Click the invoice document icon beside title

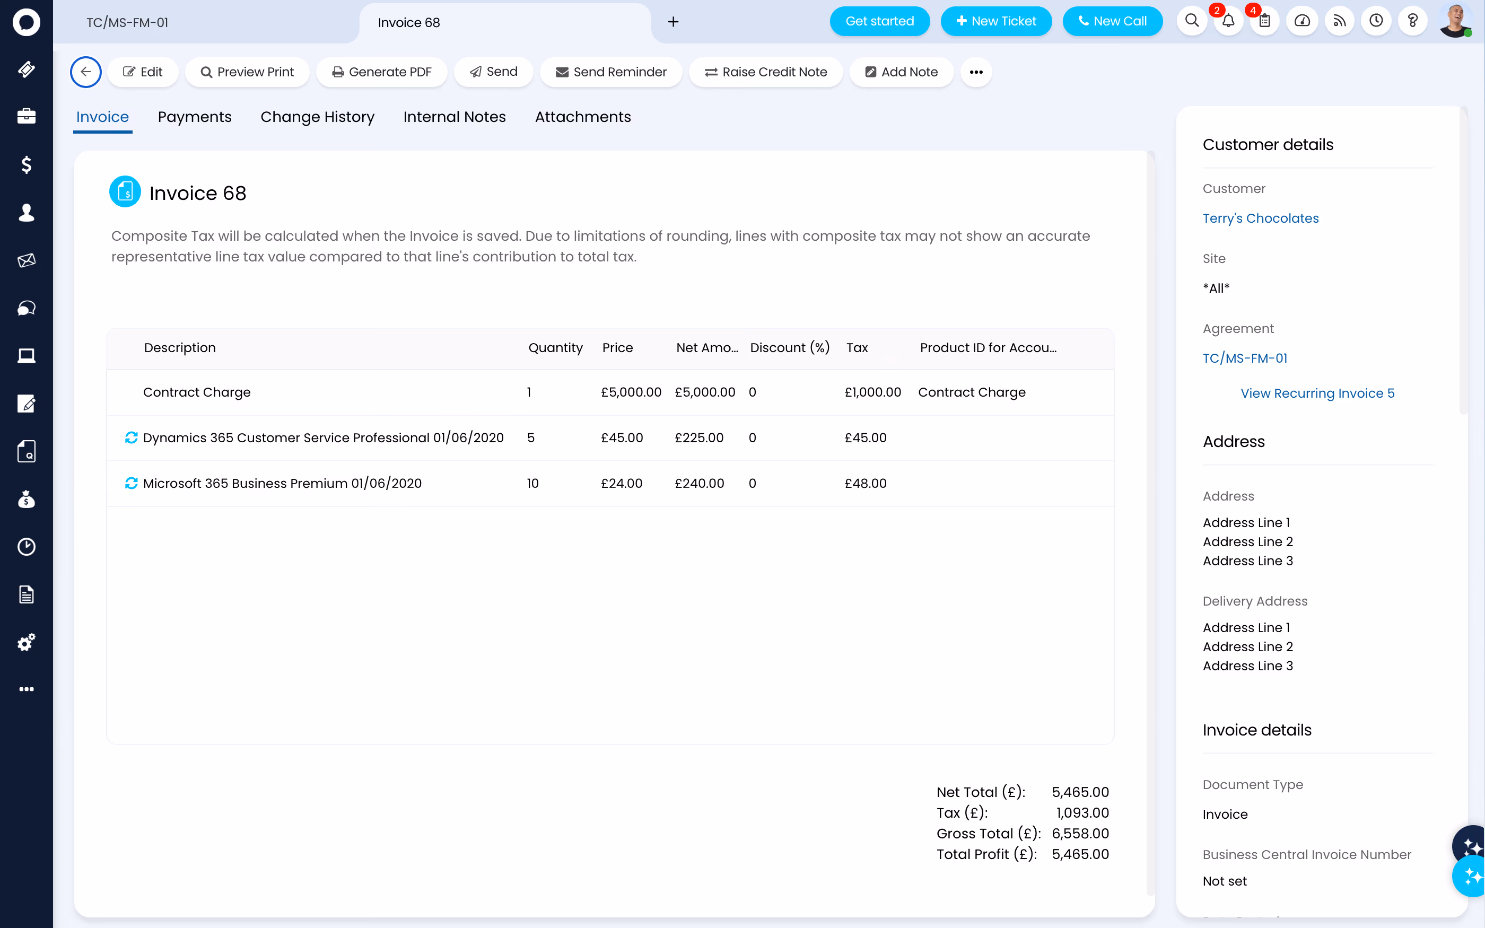(125, 192)
